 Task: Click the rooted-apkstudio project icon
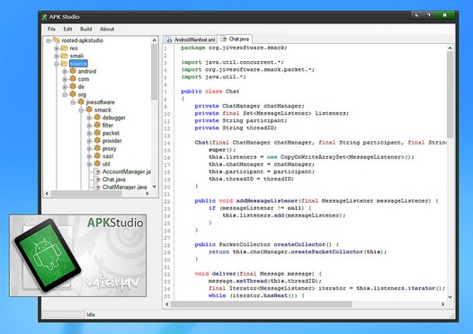click(x=56, y=40)
